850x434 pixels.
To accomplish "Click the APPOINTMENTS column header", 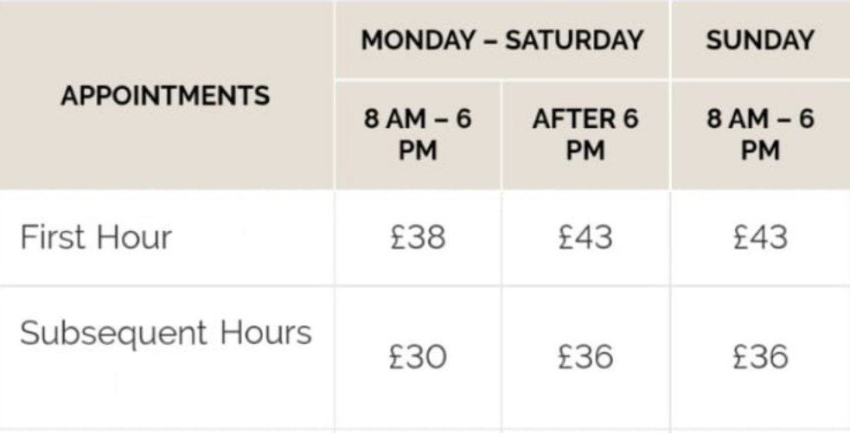I will click(166, 95).
